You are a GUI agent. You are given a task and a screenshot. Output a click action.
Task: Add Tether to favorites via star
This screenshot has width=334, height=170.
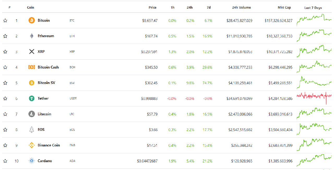point(5,99)
